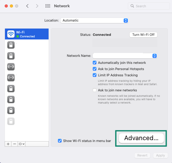
Task: Click the first lock icon service
Action: 11,45
